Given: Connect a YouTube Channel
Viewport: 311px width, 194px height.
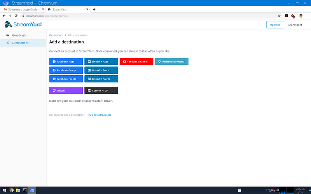Looking at the screenshot, I should pos(136,62).
